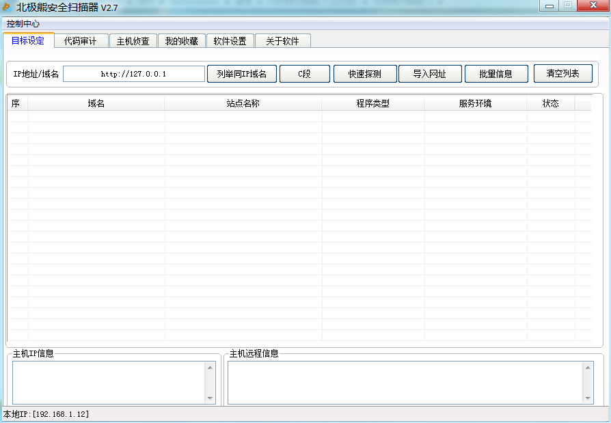Switch to the 代码审计 tab
Image resolution: width=611 pixels, height=423 pixels.
tap(81, 41)
